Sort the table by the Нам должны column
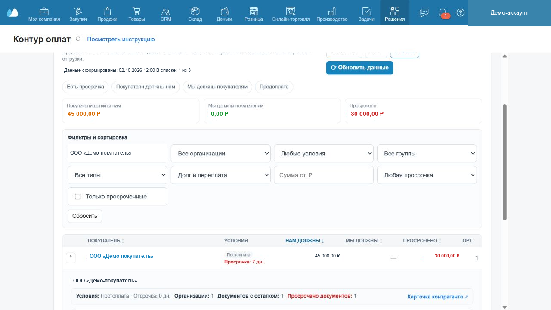The image size is (551, 310). click(305, 241)
